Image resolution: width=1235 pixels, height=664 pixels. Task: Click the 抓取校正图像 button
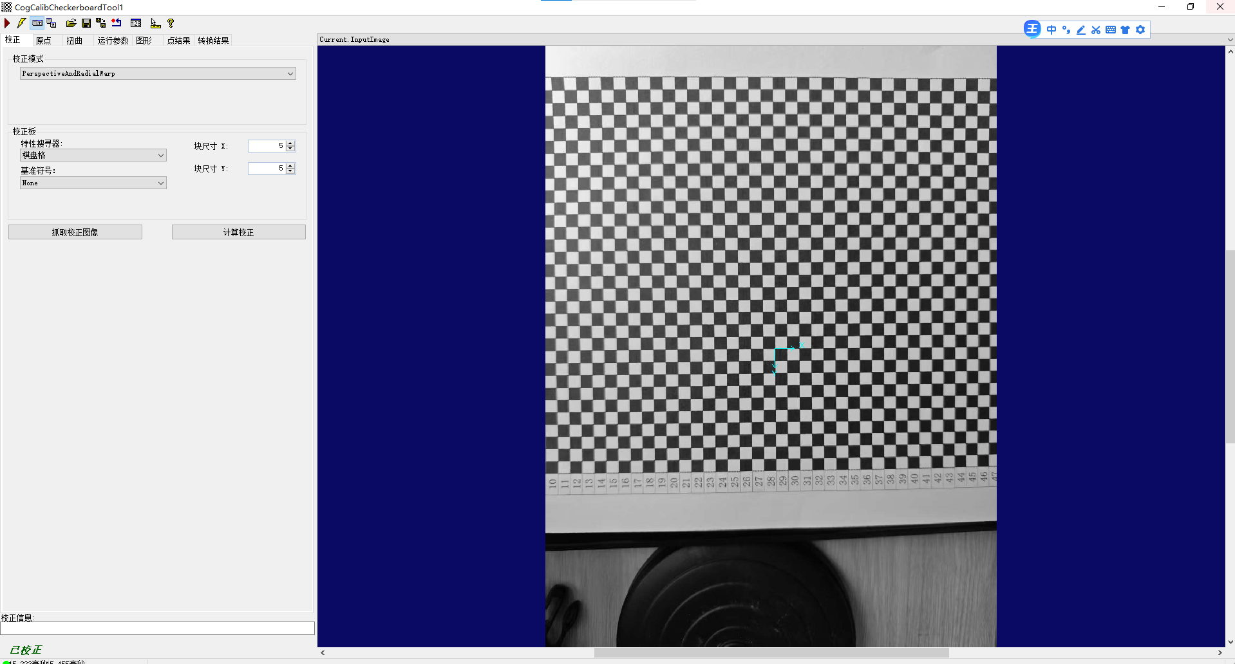[75, 232]
